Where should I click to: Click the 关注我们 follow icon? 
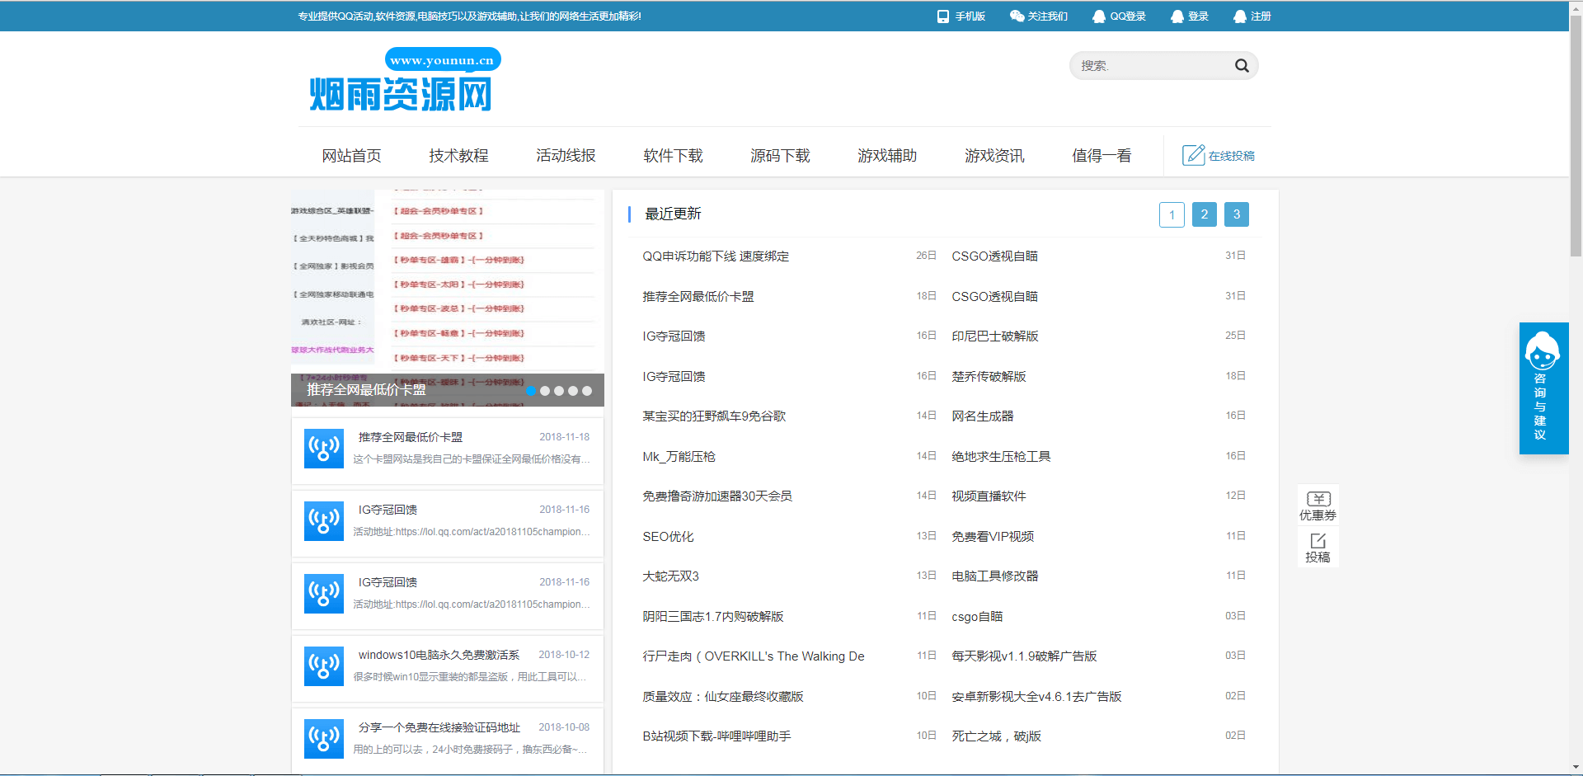pyautogui.click(x=1016, y=15)
